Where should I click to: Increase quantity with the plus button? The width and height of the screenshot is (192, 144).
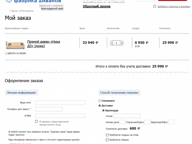pos(122,43)
